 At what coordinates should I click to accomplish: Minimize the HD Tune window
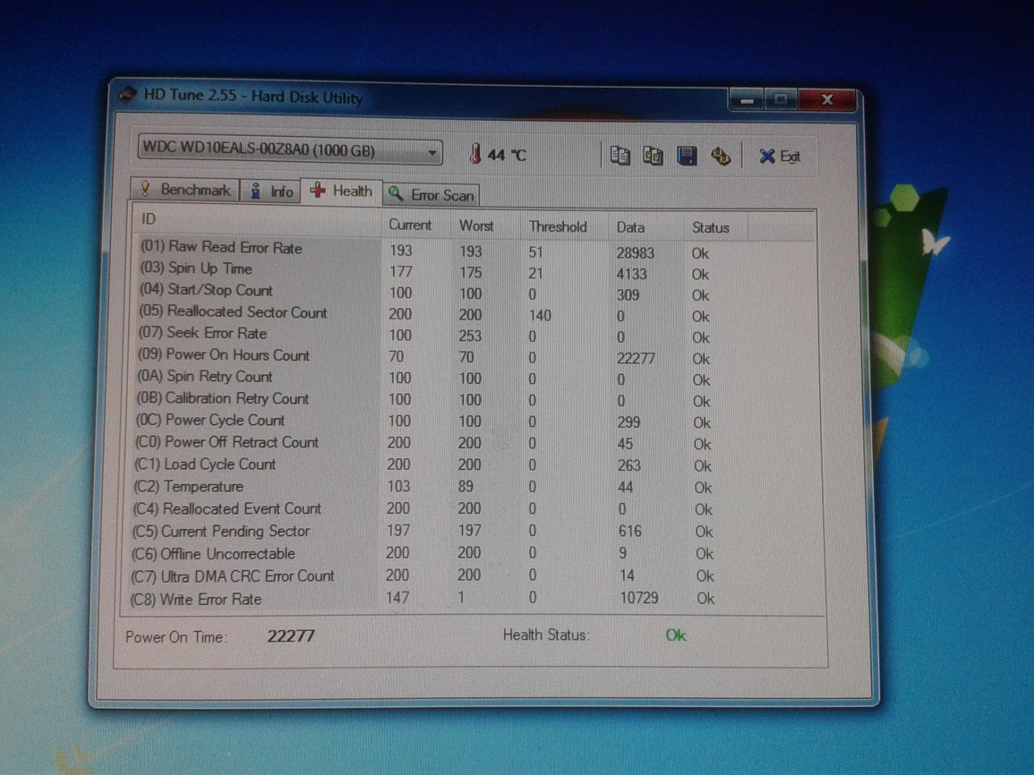click(747, 100)
